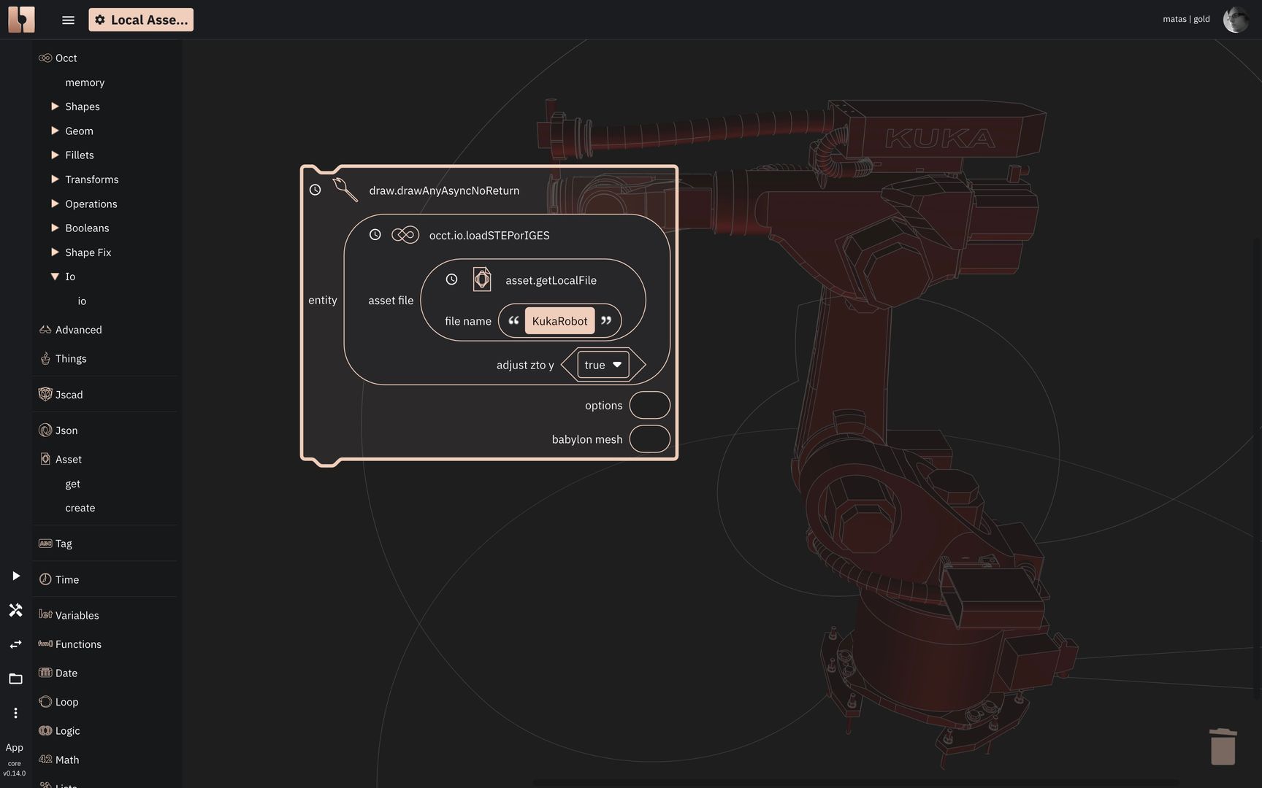Click the empty babylon mesh socket
The image size is (1262, 788).
pos(649,439)
